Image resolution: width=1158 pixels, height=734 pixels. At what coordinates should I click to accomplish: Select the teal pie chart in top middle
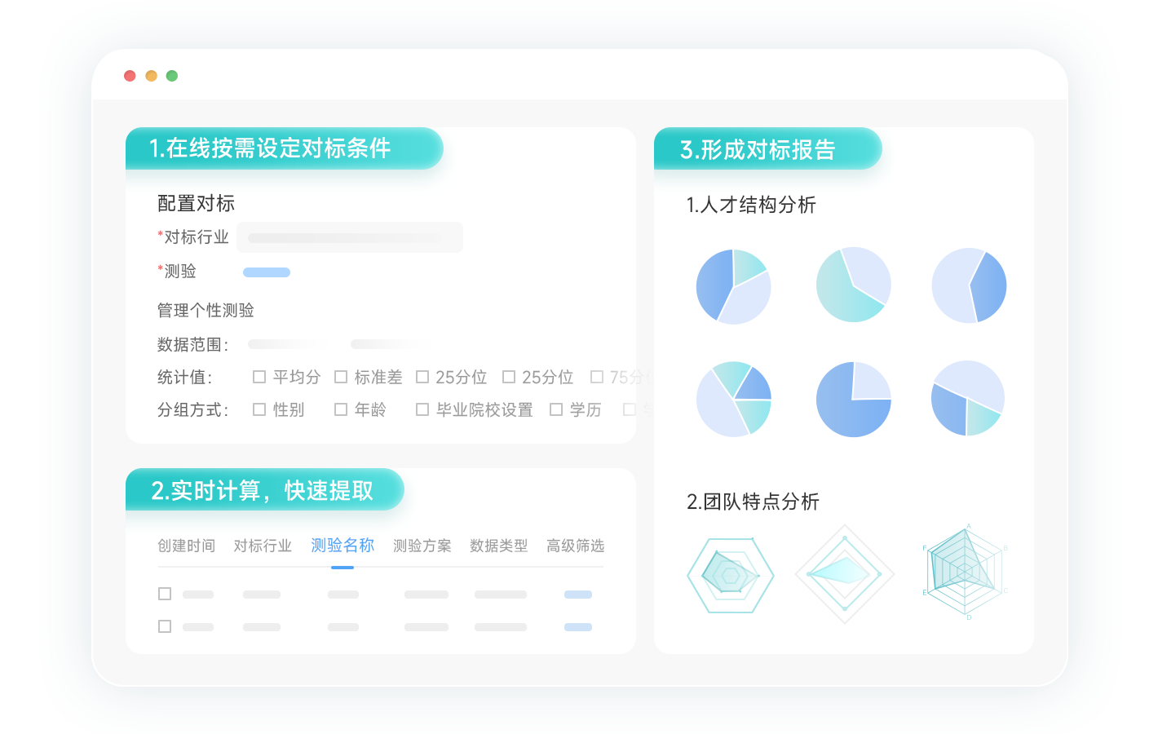[853, 285]
